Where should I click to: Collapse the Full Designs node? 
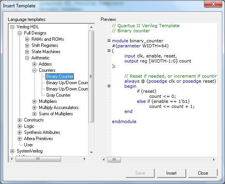tap(19, 33)
